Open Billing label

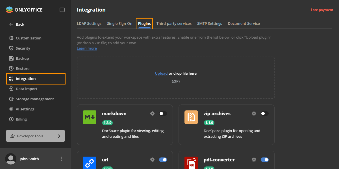tap(21, 119)
